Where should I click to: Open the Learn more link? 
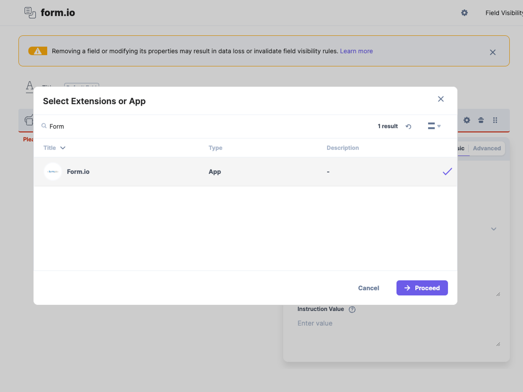pyautogui.click(x=356, y=51)
